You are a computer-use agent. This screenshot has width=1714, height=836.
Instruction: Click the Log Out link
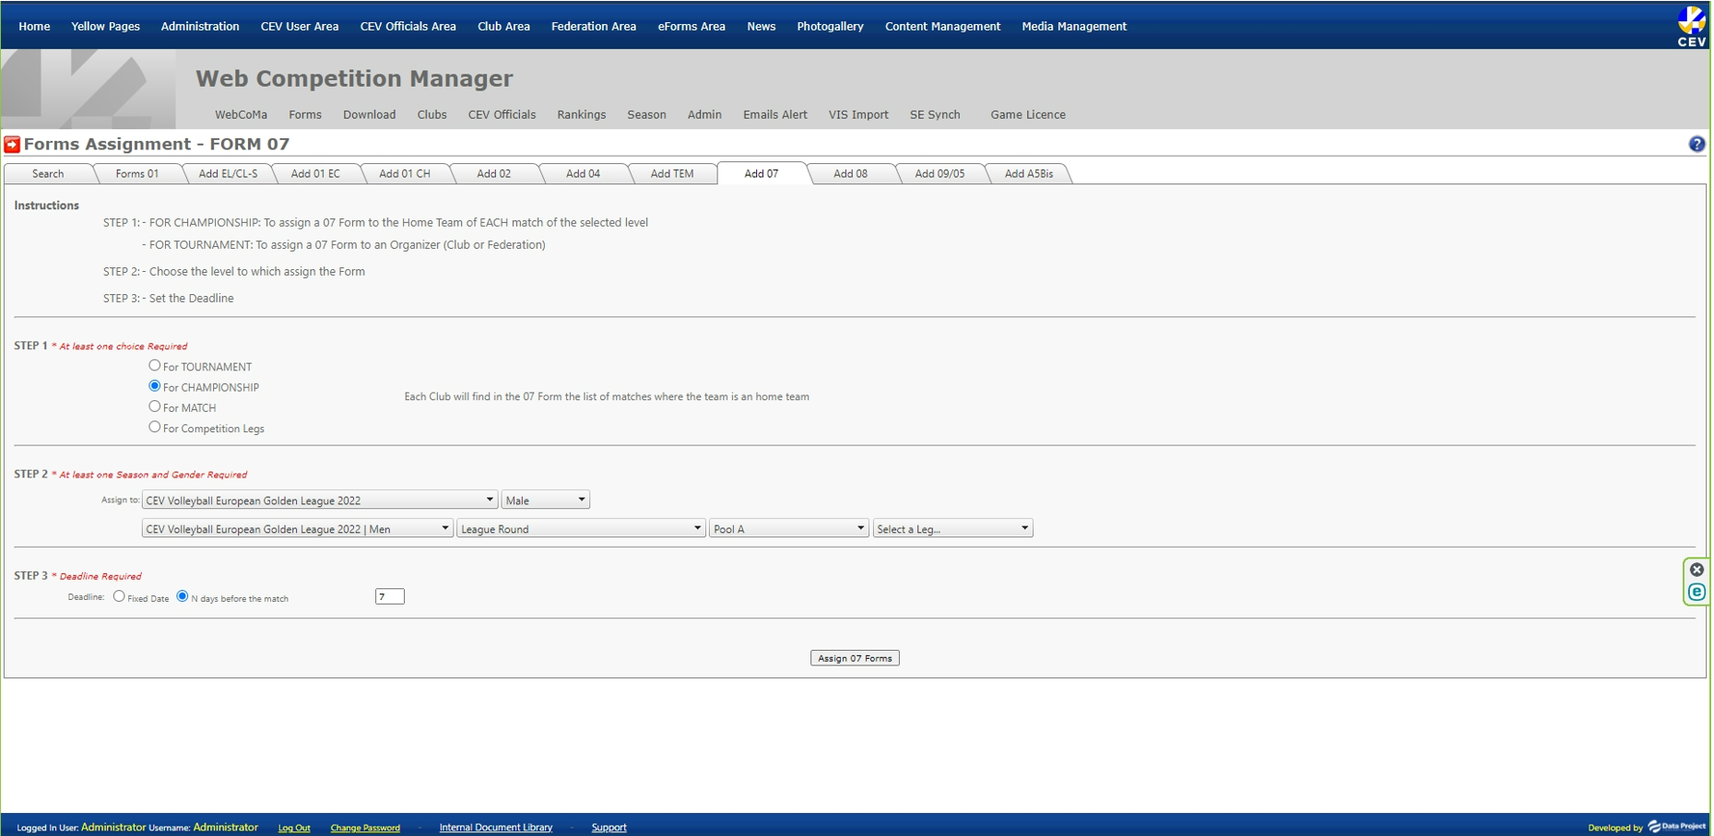point(294,828)
